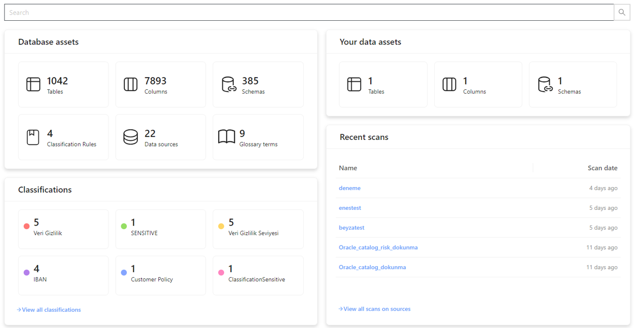Viewport: 635px width, 328px height.
Task: Open the Glossary terms book icon
Action: [x=226, y=137]
